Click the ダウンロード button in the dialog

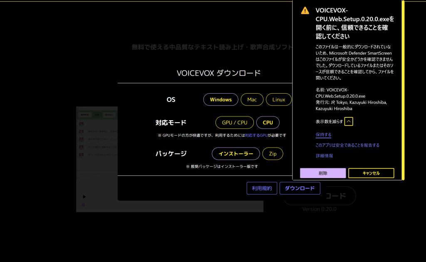pyautogui.click(x=300, y=188)
